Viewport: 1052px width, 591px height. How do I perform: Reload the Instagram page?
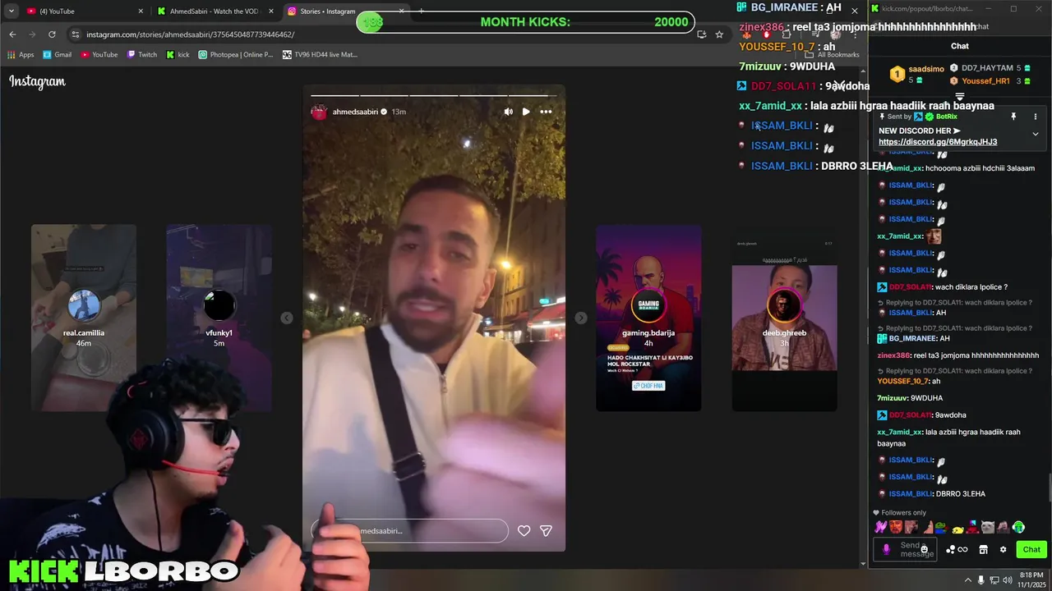pos(52,34)
